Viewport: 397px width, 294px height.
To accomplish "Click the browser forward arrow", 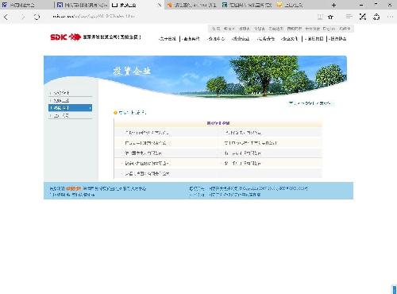I will point(23,17).
